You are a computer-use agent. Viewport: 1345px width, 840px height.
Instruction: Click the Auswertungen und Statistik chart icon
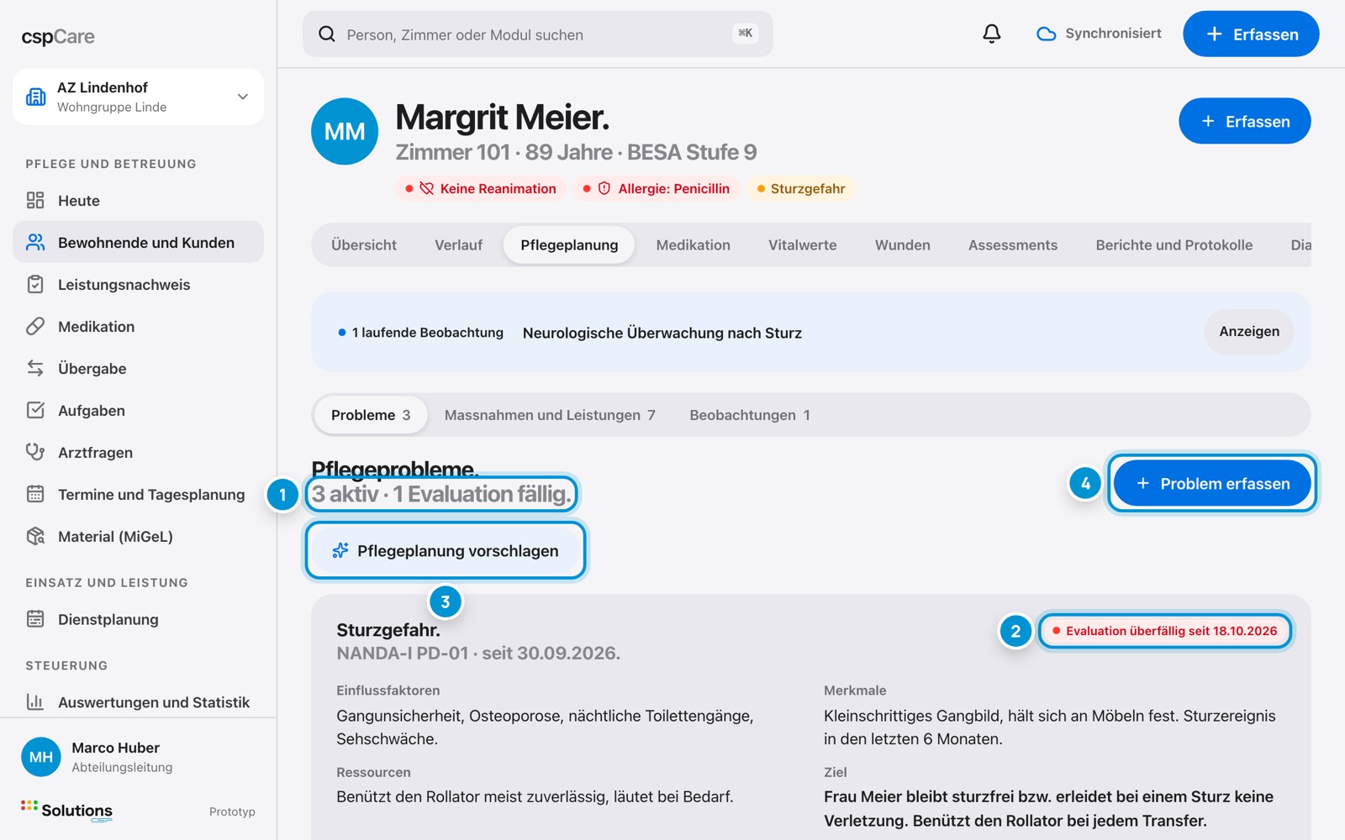pyautogui.click(x=35, y=701)
